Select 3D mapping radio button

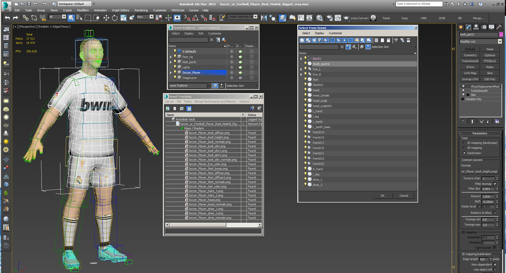(x=464, y=148)
